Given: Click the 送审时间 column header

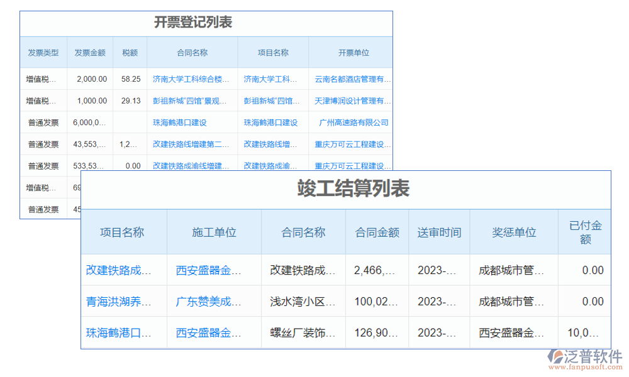Looking at the screenshot, I should [439, 232].
